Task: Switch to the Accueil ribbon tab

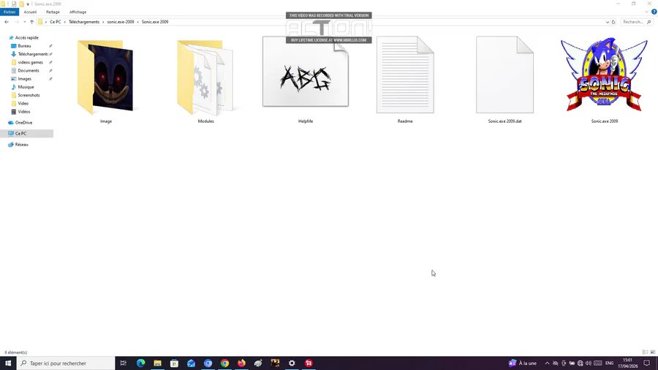Action: coord(30,12)
